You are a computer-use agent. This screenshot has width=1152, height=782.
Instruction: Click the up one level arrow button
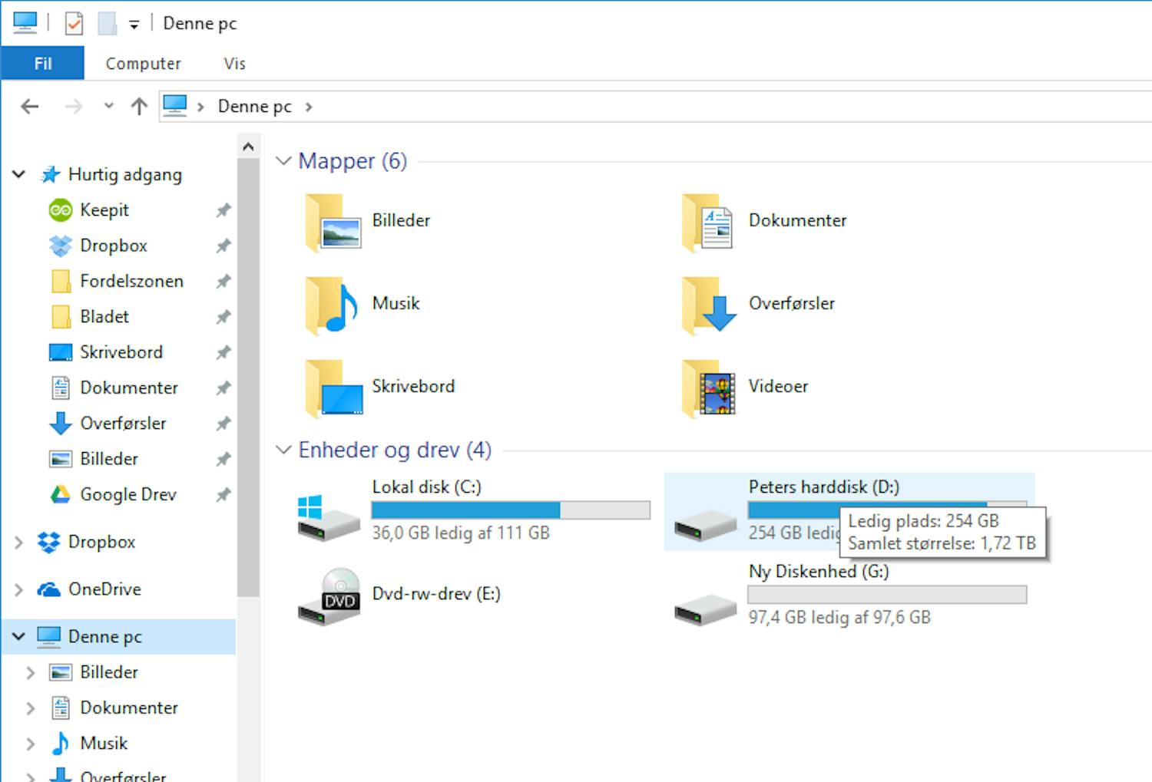tap(139, 107)
